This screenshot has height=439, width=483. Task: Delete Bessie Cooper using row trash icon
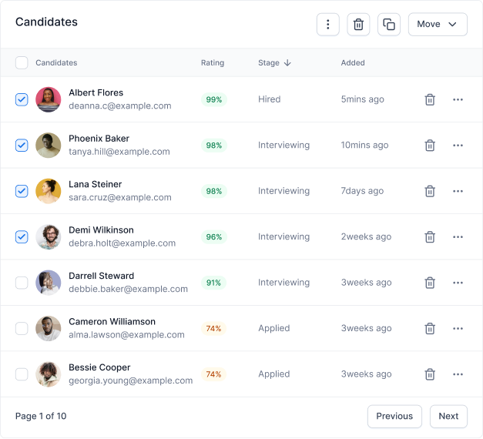[430, 374]
